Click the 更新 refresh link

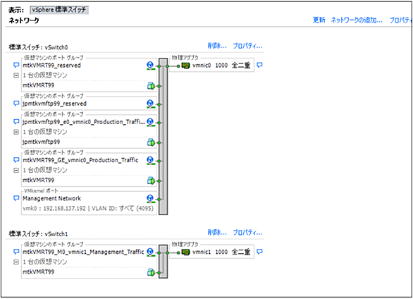(319, 20)
